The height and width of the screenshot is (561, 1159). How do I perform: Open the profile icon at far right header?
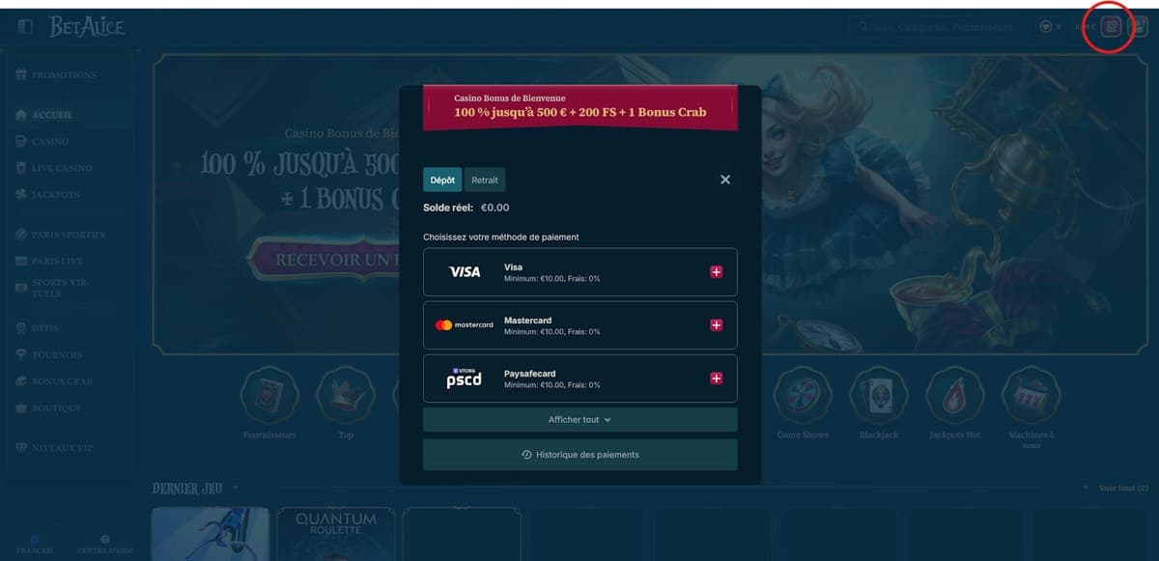click(x=1138, y=27)
